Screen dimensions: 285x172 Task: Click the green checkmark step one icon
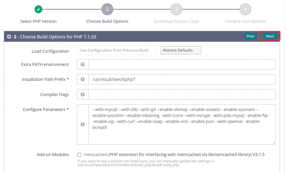pyautogui.click(x=38, y=9)
